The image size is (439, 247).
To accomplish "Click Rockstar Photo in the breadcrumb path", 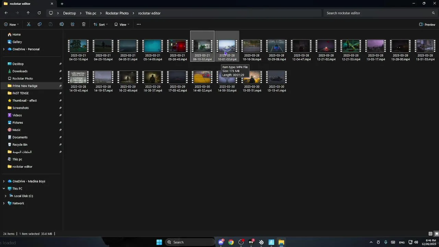I will [x=117, y=13].
